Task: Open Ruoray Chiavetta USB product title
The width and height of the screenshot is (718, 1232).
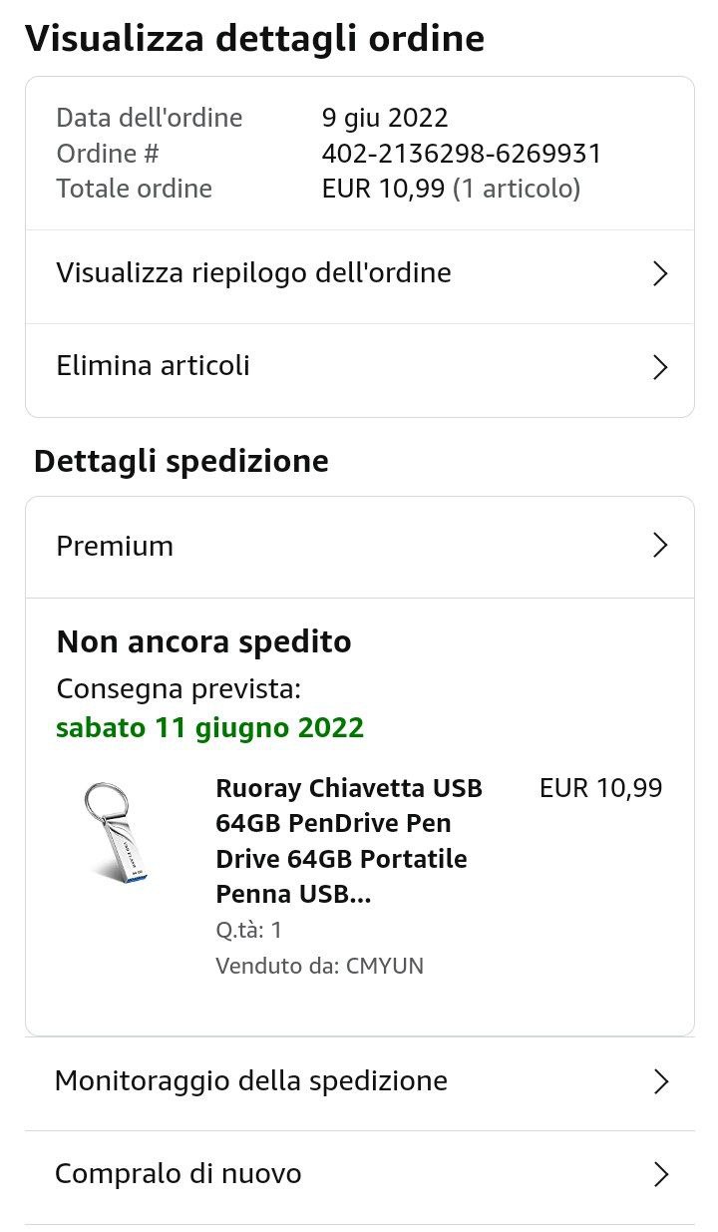Action: [x=349, y=842]
